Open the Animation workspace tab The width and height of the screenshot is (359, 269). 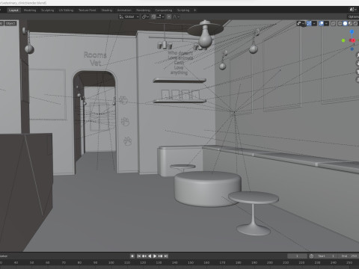point(124,10)
